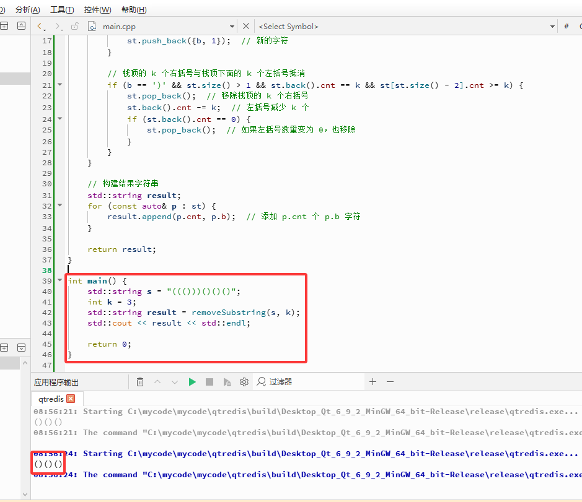Click the bold blue Starting output line
The height and width of the screenshot is (502, 582).
tap(306, 454)
